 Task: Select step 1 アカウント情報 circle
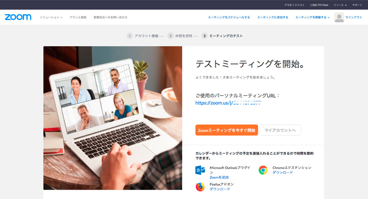pyautogui.click(x=130, y=36)
